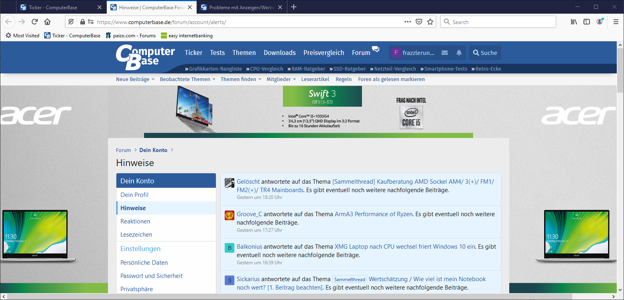Image resolution: width=624 pixels, height=300 pixels.
Task: Open the forum inbox envelope icon
Action: pos(444,53)
